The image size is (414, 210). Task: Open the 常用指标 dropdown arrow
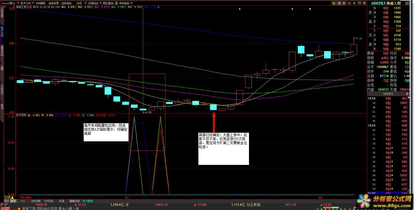coord(131,3)
